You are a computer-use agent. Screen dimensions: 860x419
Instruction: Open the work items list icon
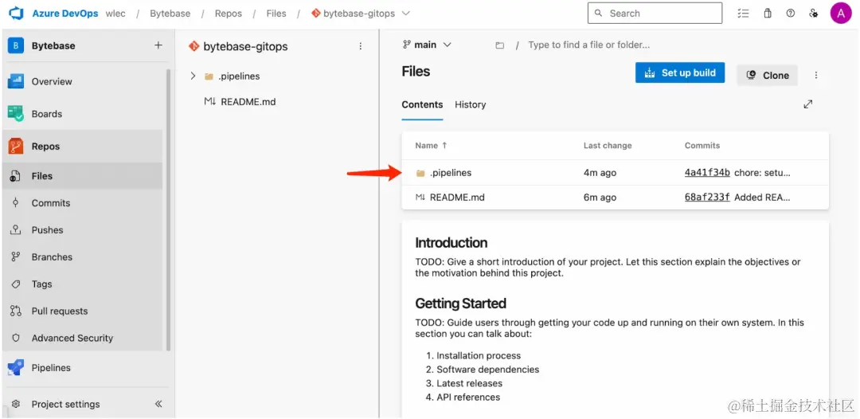743,14
